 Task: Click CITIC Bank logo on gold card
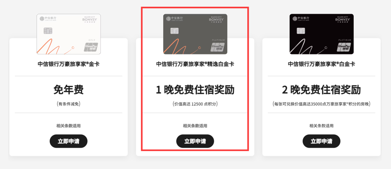click(x=48, y=19)
